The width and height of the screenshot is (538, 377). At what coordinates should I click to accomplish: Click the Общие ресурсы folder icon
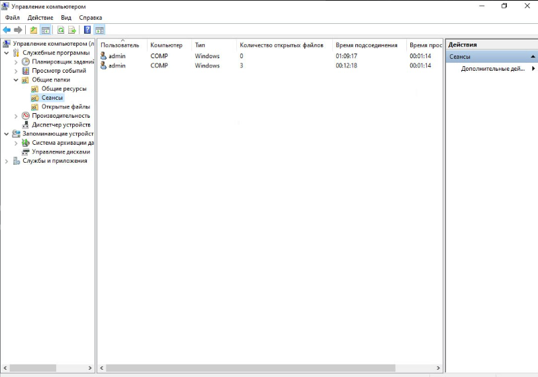point(34,89)
